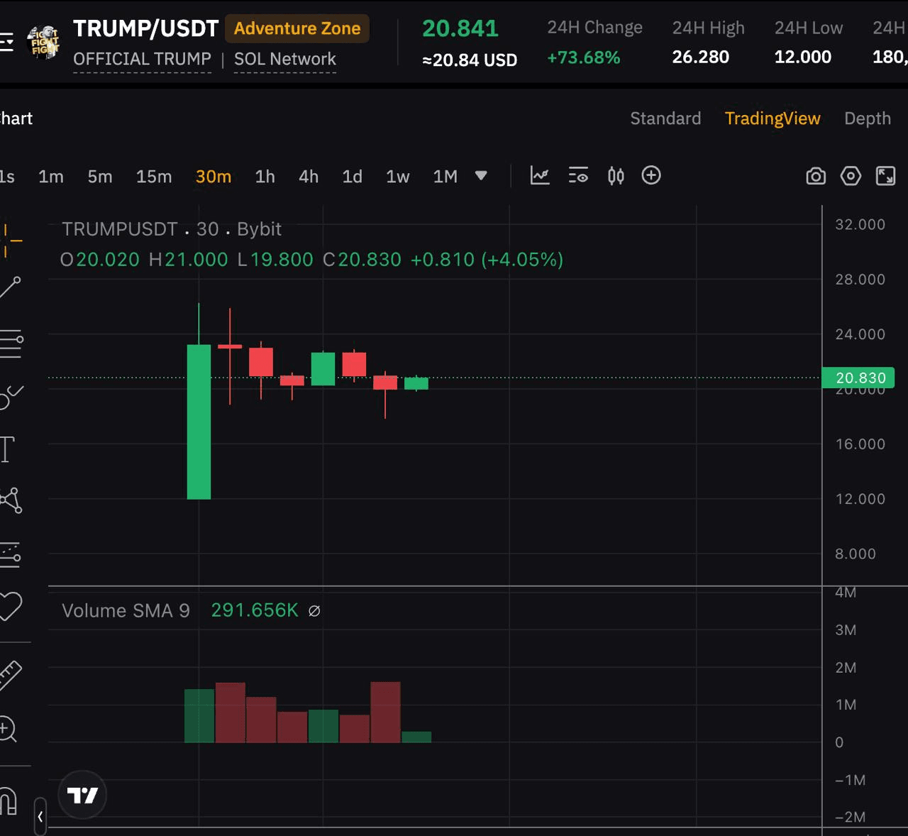Select the 15m timeframe

click(x=154, y=177)
